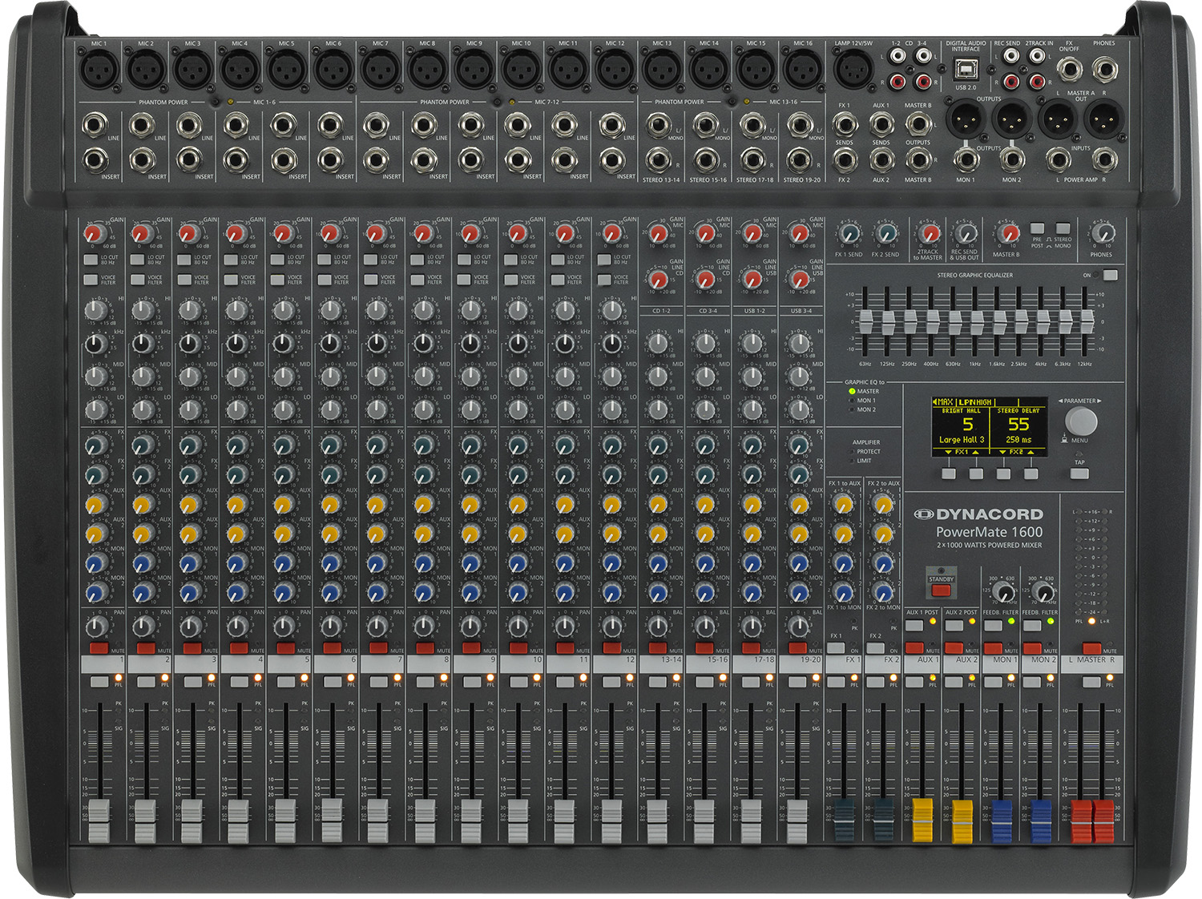The image size is (1202, 899).
Task: Click the FX2 up-arrow button below the display
Action: (x=1031, y=474)
